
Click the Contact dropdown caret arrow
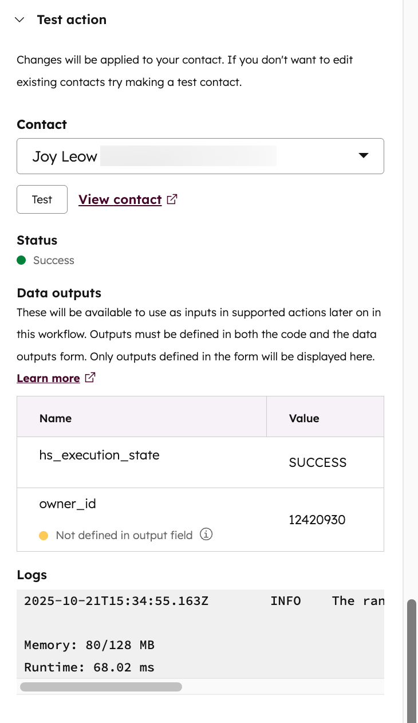(x=363, y=156)
